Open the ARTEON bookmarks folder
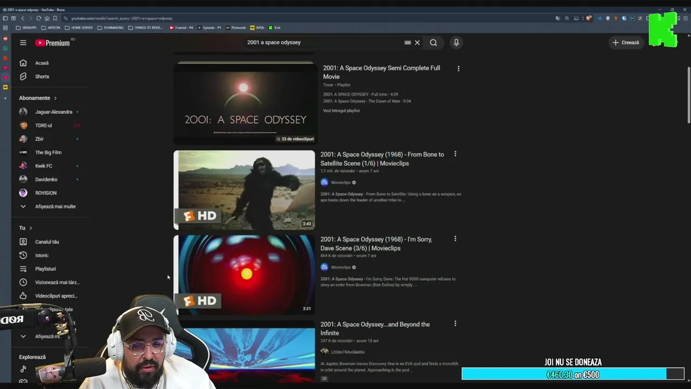Viewport: 691px width, 389px height. point(51,28)
